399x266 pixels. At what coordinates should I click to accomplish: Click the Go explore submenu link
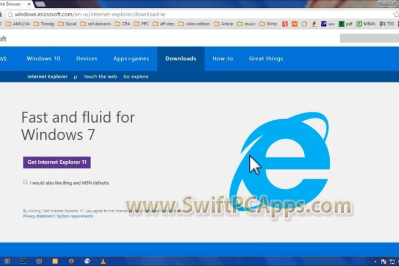coord(136,76)
